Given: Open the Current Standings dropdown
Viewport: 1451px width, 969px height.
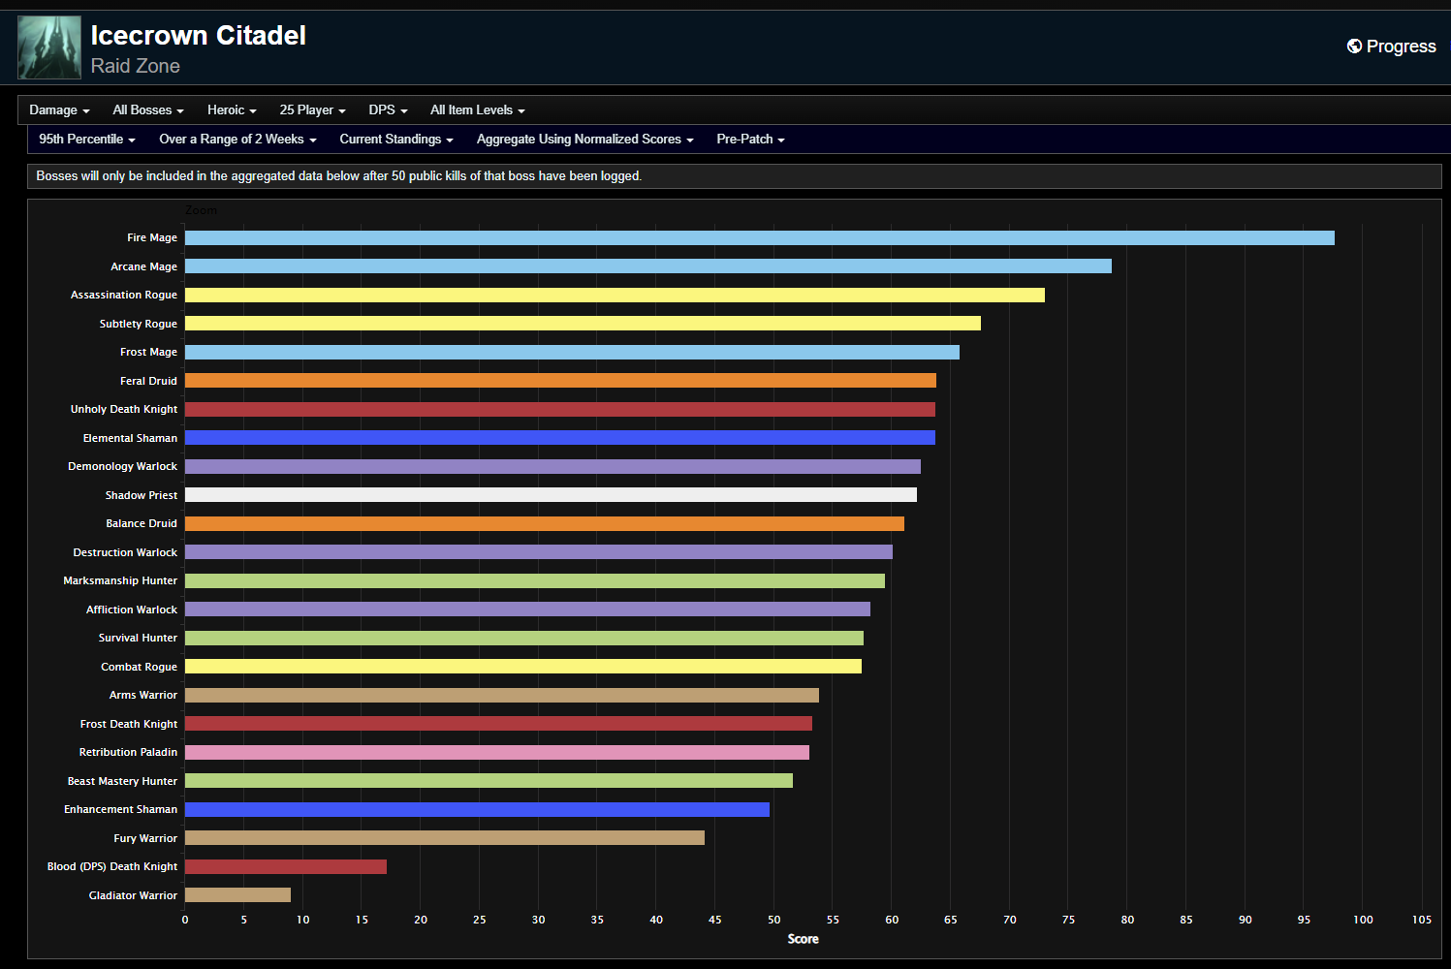Looking at the screenshot, I should click(395, 139).
